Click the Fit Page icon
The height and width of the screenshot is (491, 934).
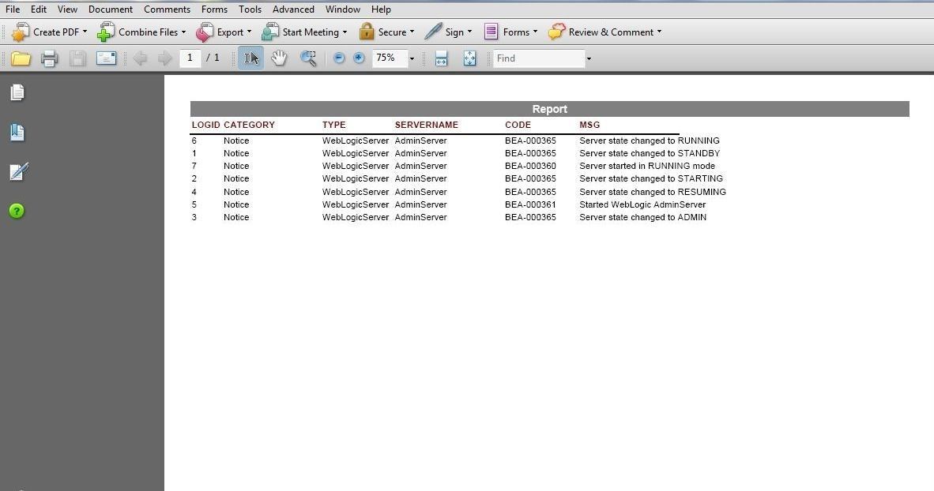(x=470, y=58)
